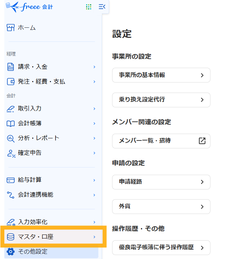Expand the 会計帳簿 submenu arrow
Screen dimensions: 240x259
[x=94, y=124]
